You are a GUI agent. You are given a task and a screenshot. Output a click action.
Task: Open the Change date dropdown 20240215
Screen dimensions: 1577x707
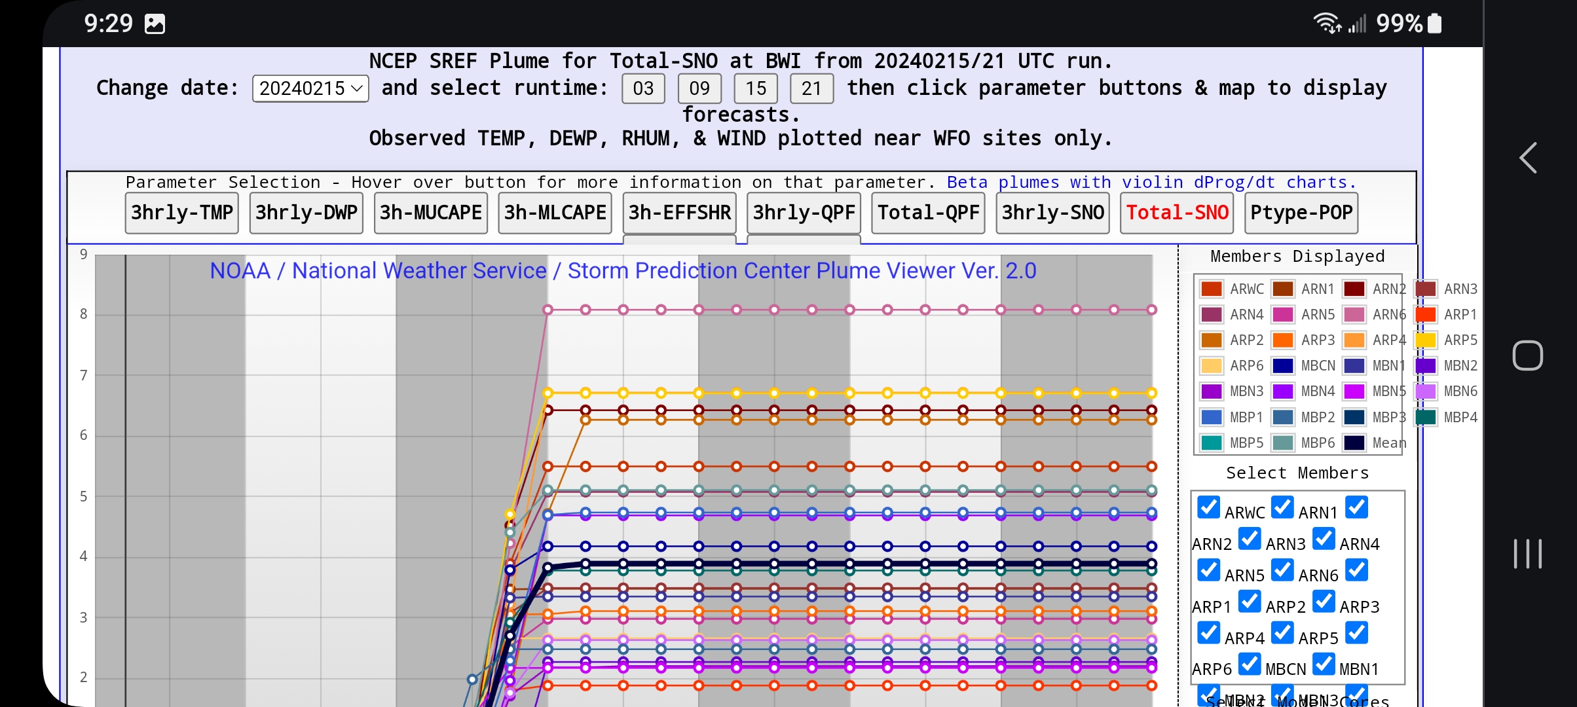coord(310,88)
